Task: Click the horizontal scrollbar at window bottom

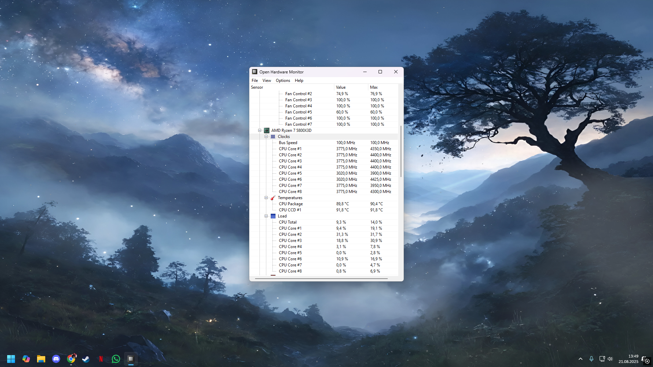Action: pos(321,279)
